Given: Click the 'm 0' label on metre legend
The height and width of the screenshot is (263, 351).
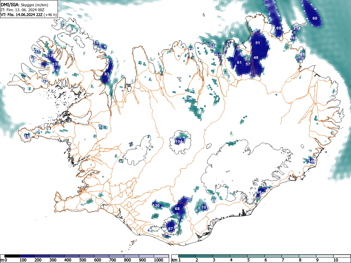Looking at the screenshot, I should [x=4, y=260].
